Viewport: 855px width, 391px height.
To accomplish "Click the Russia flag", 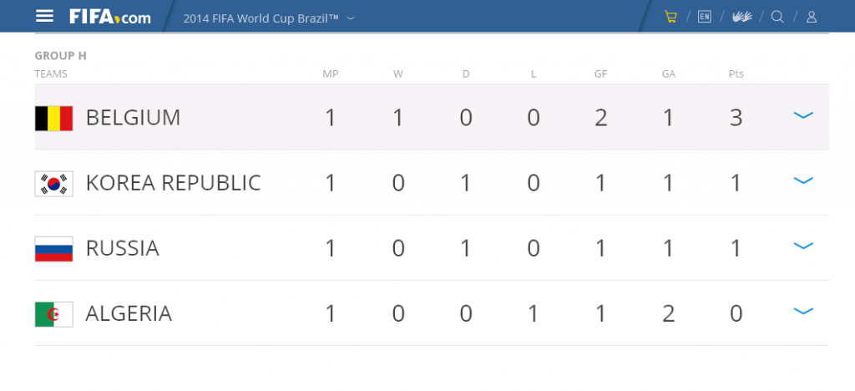I will click(x=54, y=249).
